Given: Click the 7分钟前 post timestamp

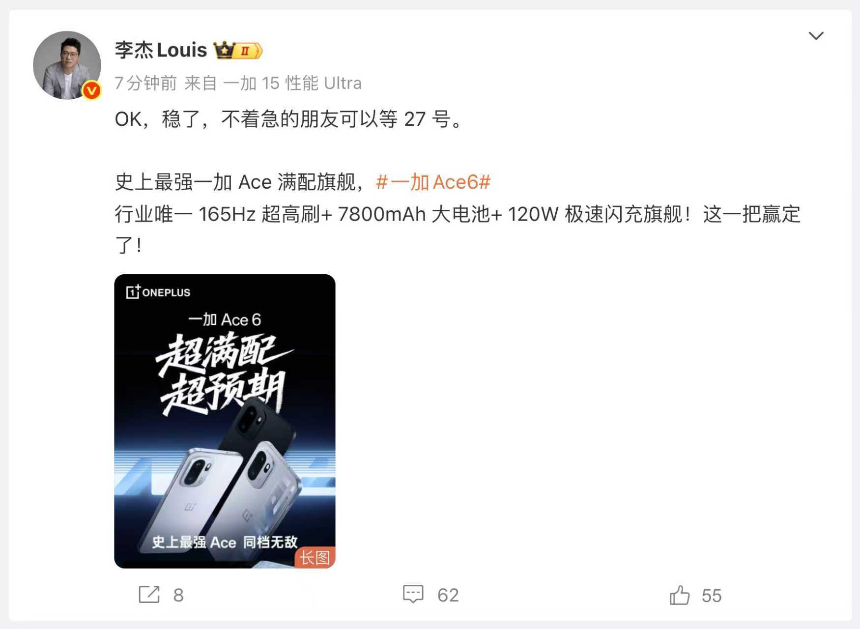Looking at the screenshot, I should coord(145,83).
